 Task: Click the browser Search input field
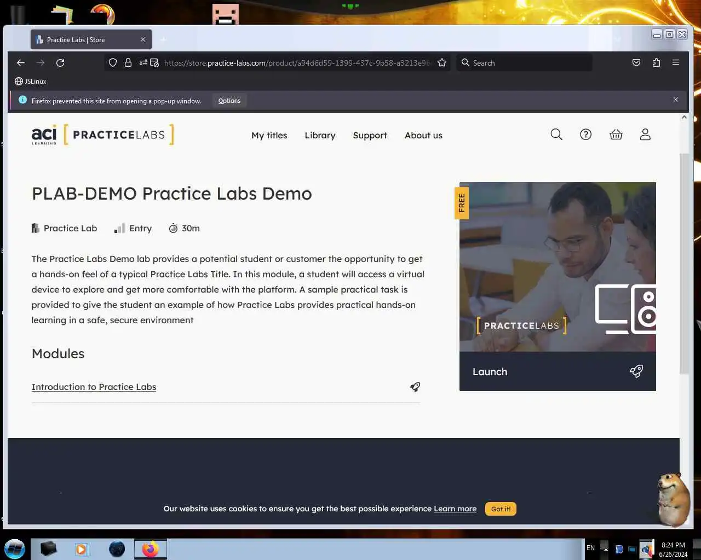pyautogui.click(x=525, y=62)
